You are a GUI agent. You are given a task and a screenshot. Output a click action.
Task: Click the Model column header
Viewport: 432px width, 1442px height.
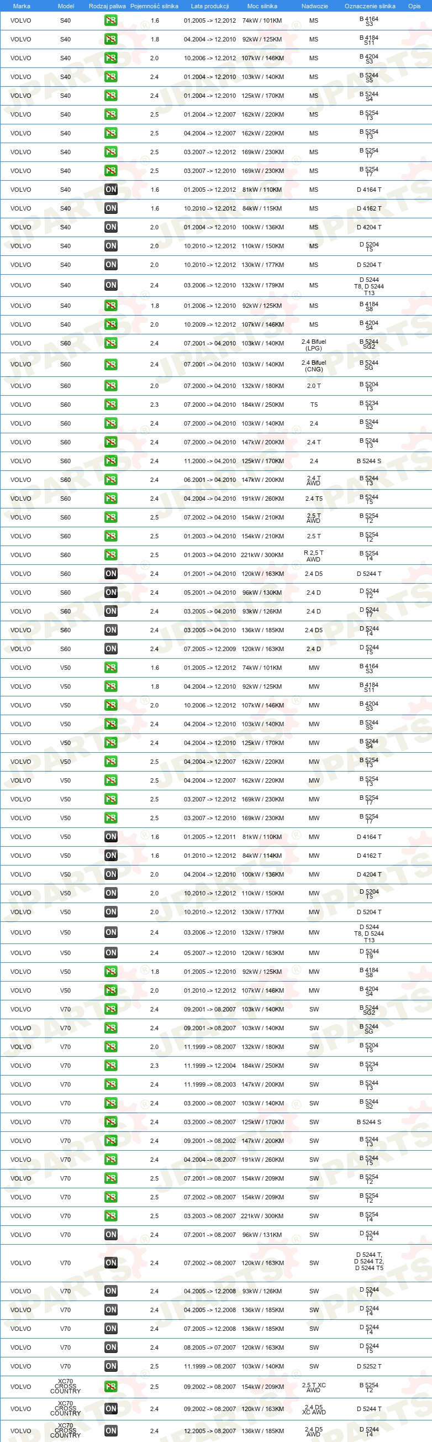point(66,6)
